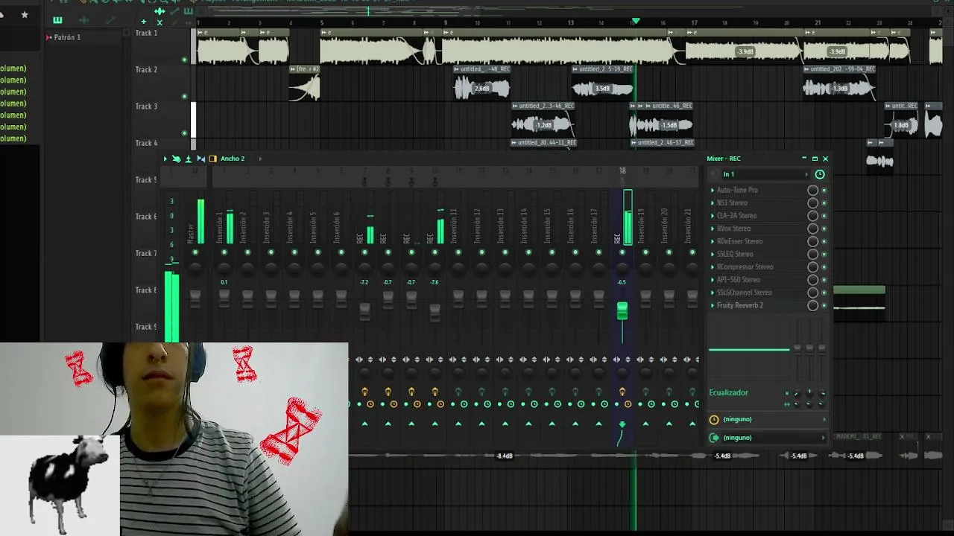
Task: Click the playlist playhead marker at bar 15
Action: point(635,21)
